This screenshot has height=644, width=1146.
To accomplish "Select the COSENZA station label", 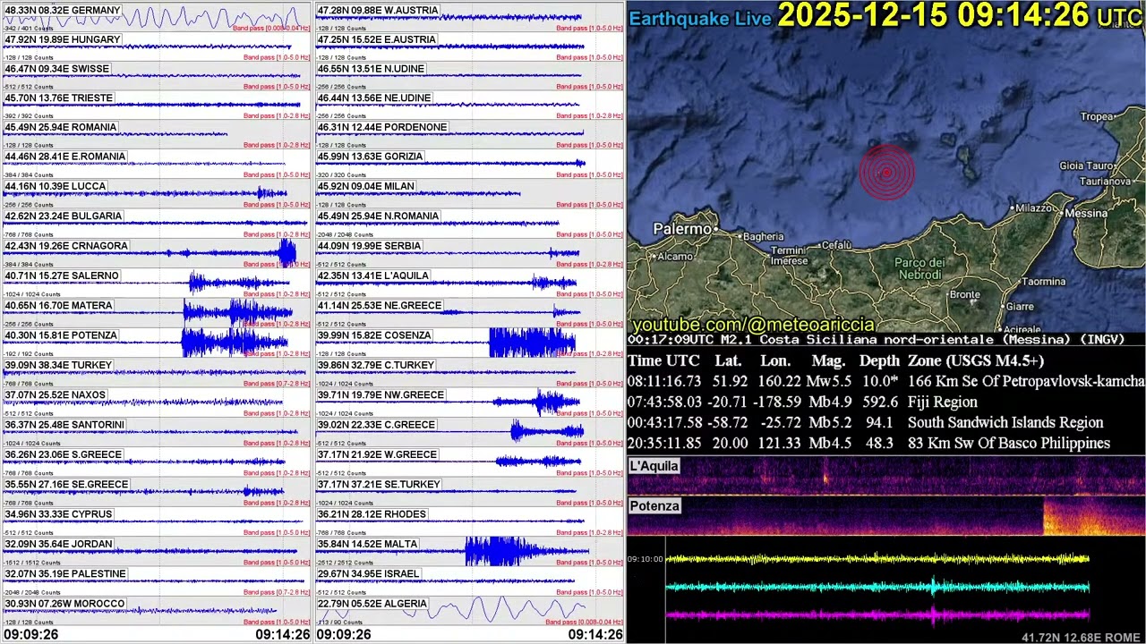I will (x=374, y=335).
